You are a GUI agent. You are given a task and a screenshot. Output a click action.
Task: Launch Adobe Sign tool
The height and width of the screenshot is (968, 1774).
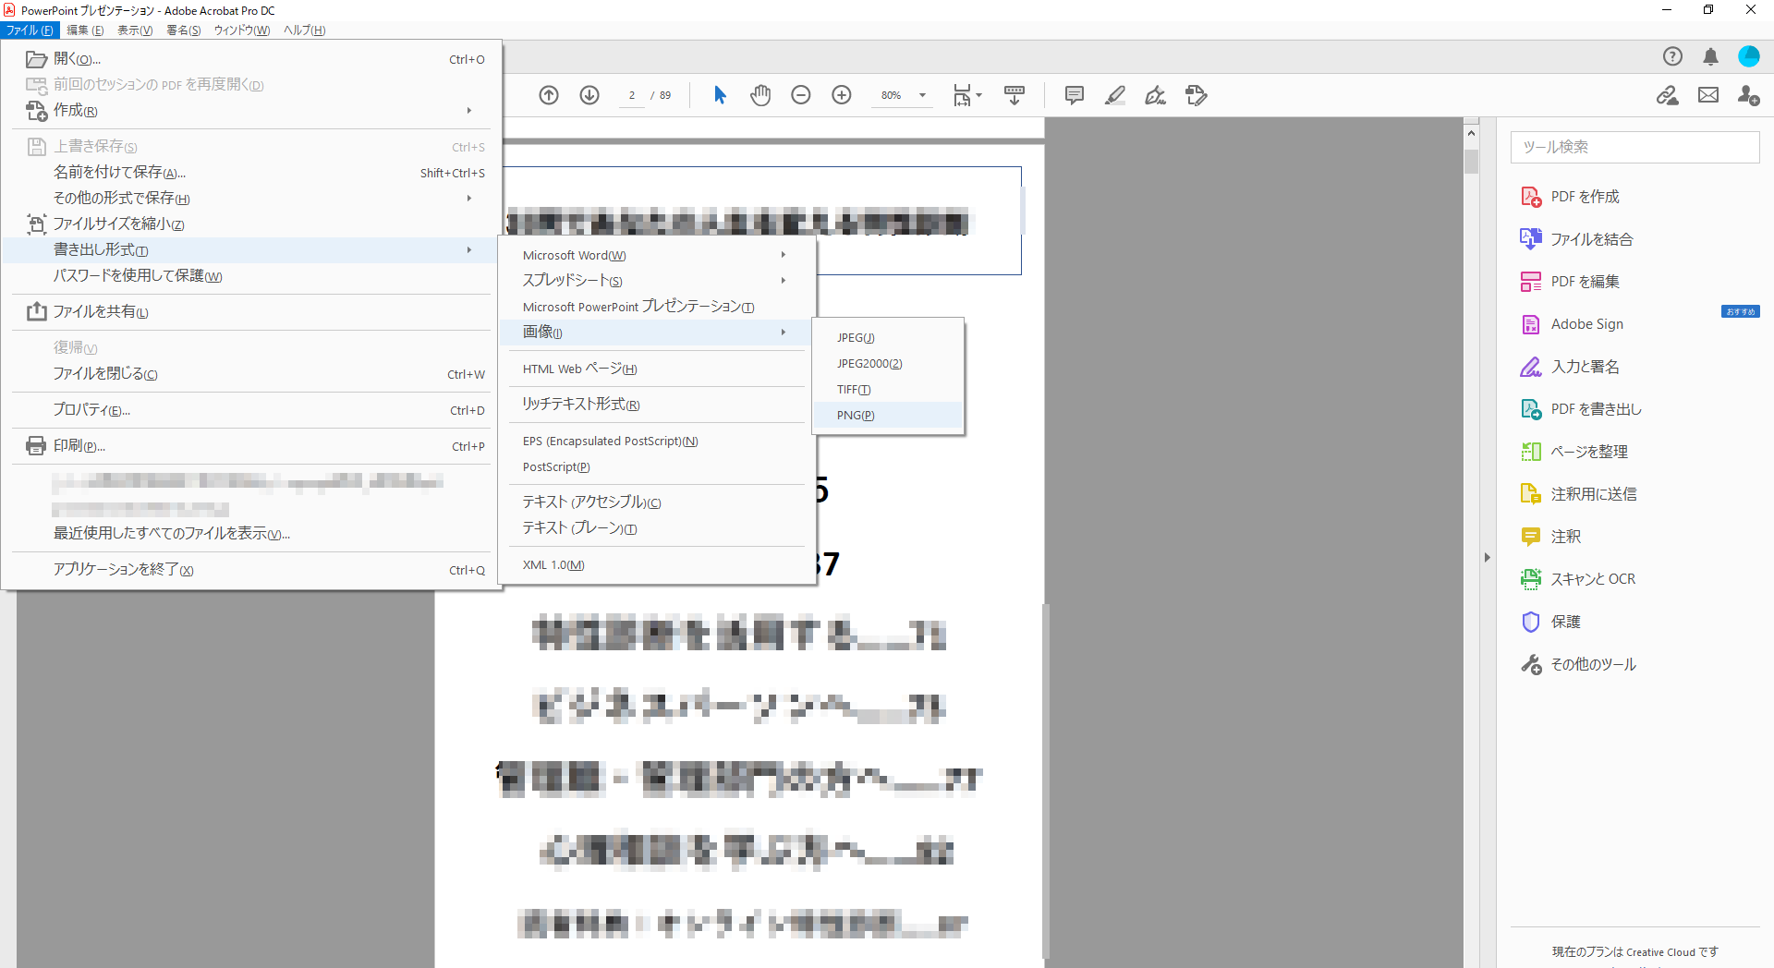(1572, 324)
